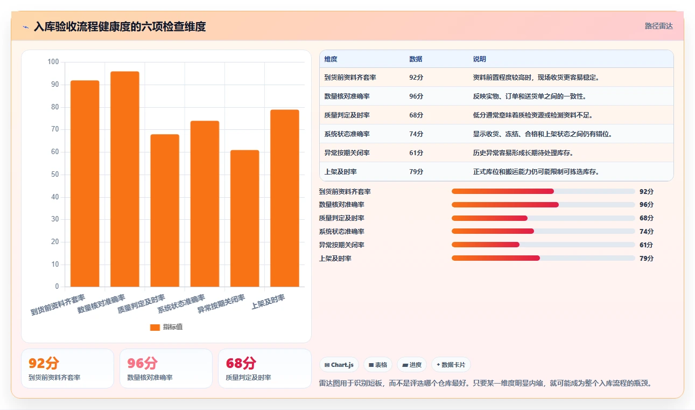Viewport: 695px width, 410px height.
Task: Click the 74分 value in the table
Action: [x=416, y=134]
